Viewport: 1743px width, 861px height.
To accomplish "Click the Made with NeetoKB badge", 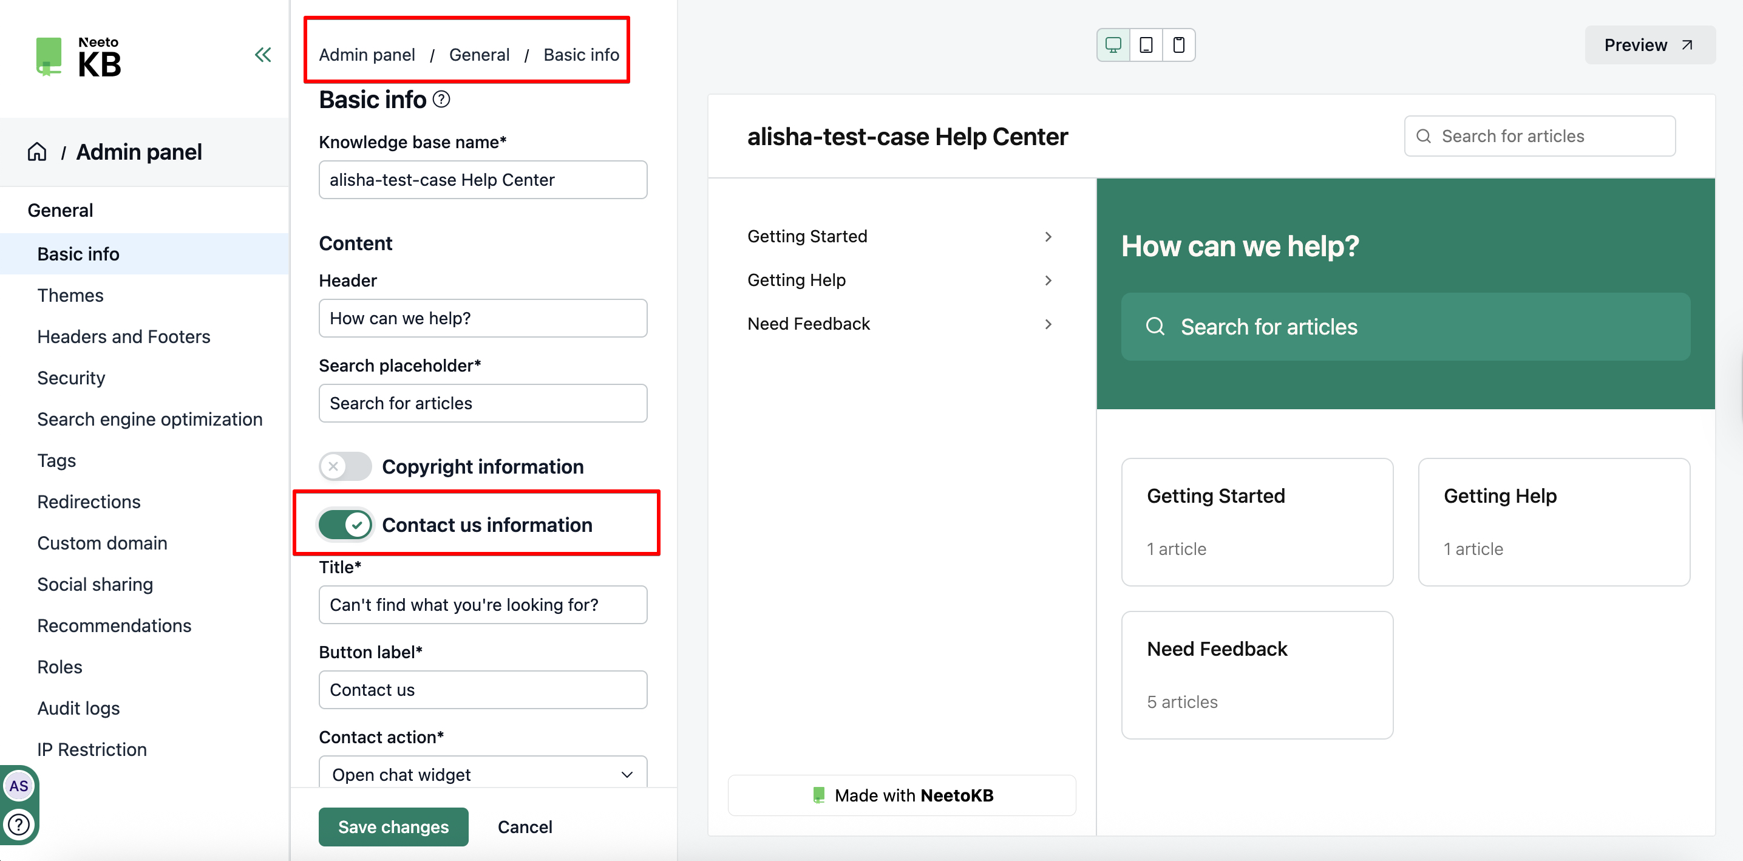I will (902, 795).
